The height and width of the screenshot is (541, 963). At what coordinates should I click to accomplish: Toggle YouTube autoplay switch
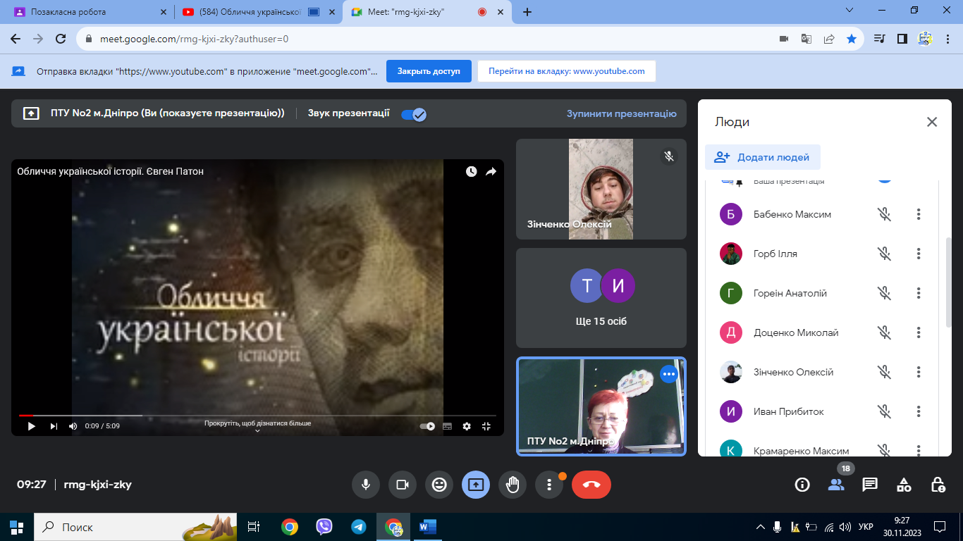[427, 426]
